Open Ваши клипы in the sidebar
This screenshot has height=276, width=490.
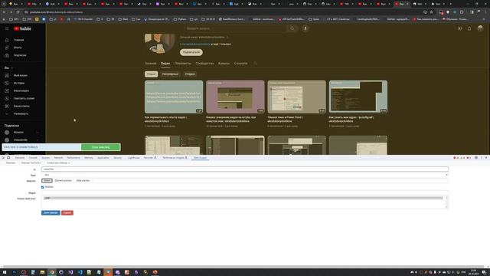point(21,106)
